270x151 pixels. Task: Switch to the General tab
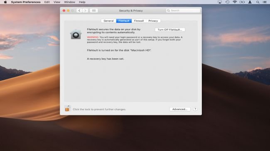point(109,21)
